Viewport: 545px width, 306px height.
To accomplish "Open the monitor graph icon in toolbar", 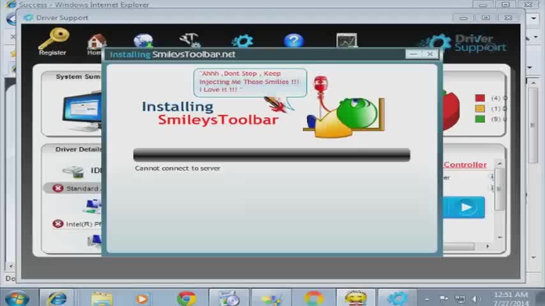I will 347,40.
